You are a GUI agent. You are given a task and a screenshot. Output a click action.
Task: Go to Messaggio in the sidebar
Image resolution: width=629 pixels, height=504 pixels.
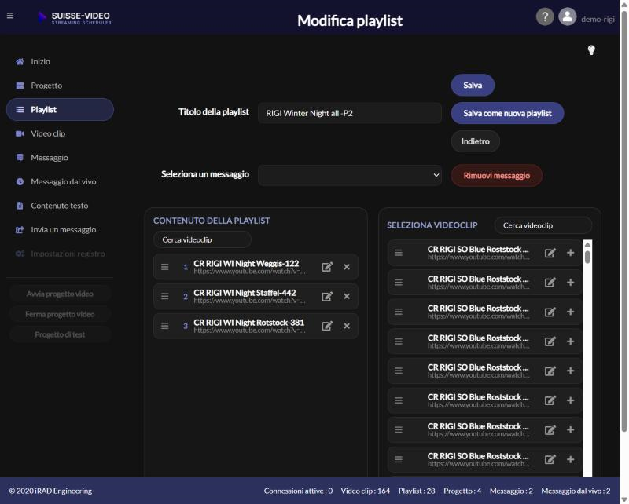pyautogui.click(x=50, y=158)
